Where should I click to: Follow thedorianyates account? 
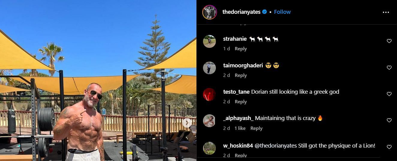282,12
